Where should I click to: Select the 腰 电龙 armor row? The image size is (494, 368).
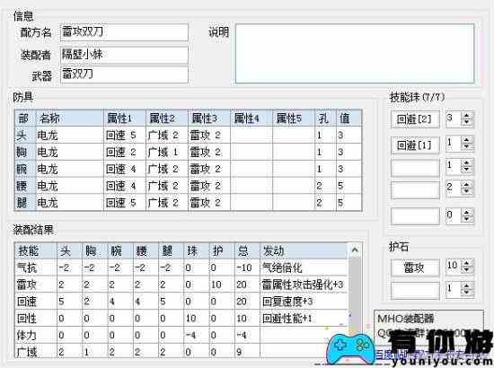[188, 186]
